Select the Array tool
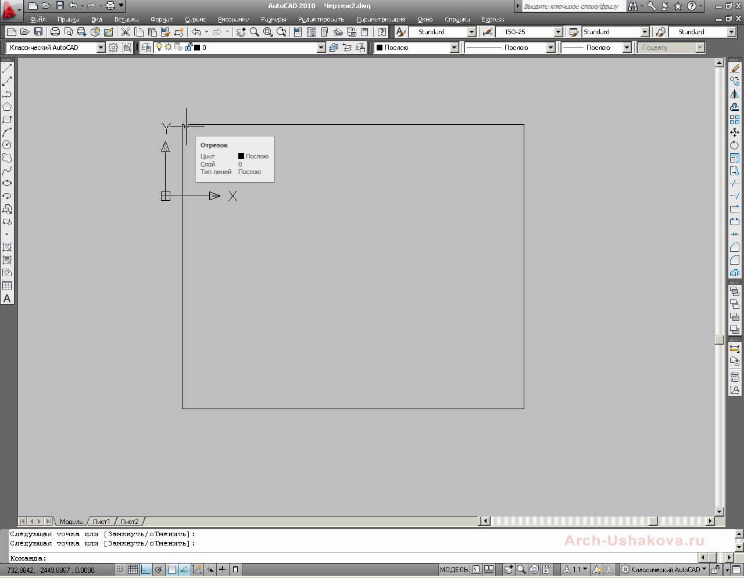This screenshot has height=578, width=744. pos(735,120)
